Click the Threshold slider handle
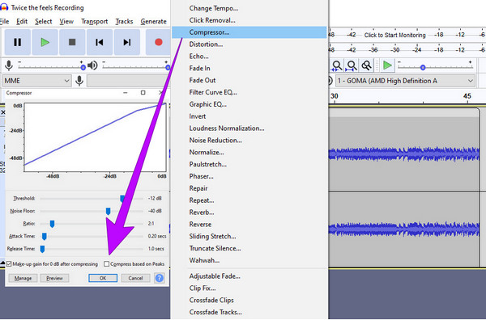Viewport: 486px width, 320px height. (122, 199)
